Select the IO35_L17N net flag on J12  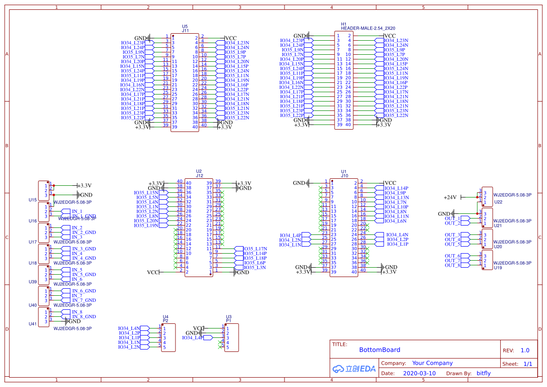click(255, 249)
